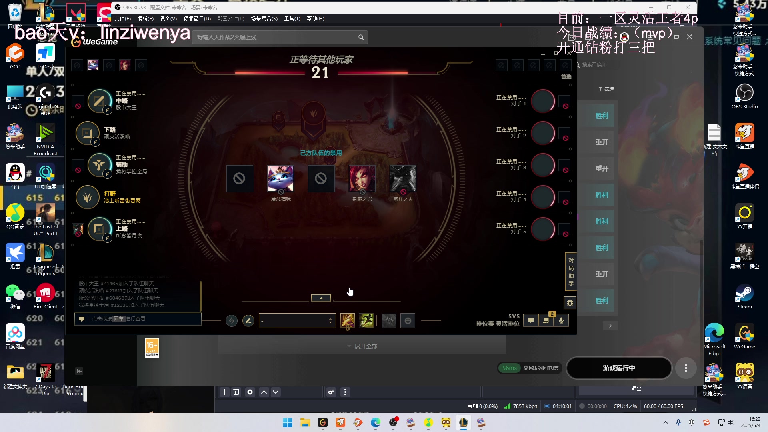
Task: Click the chat log scrollbar
Action: click(x=200, y=296)
